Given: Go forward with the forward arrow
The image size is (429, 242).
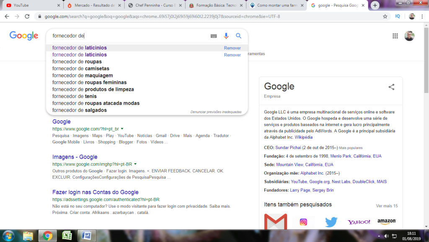Looking at the screenshot, I should [x=17, y=16].
